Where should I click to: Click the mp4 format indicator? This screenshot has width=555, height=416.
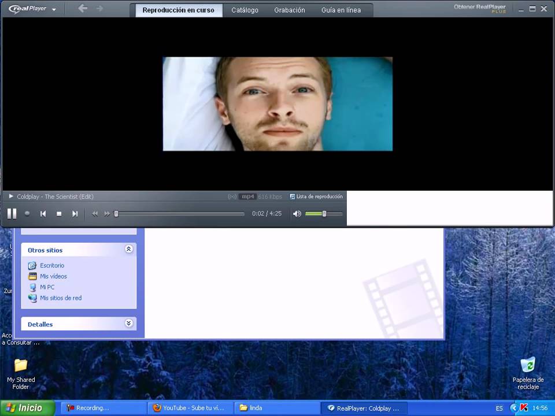click(x=248, y=196)
